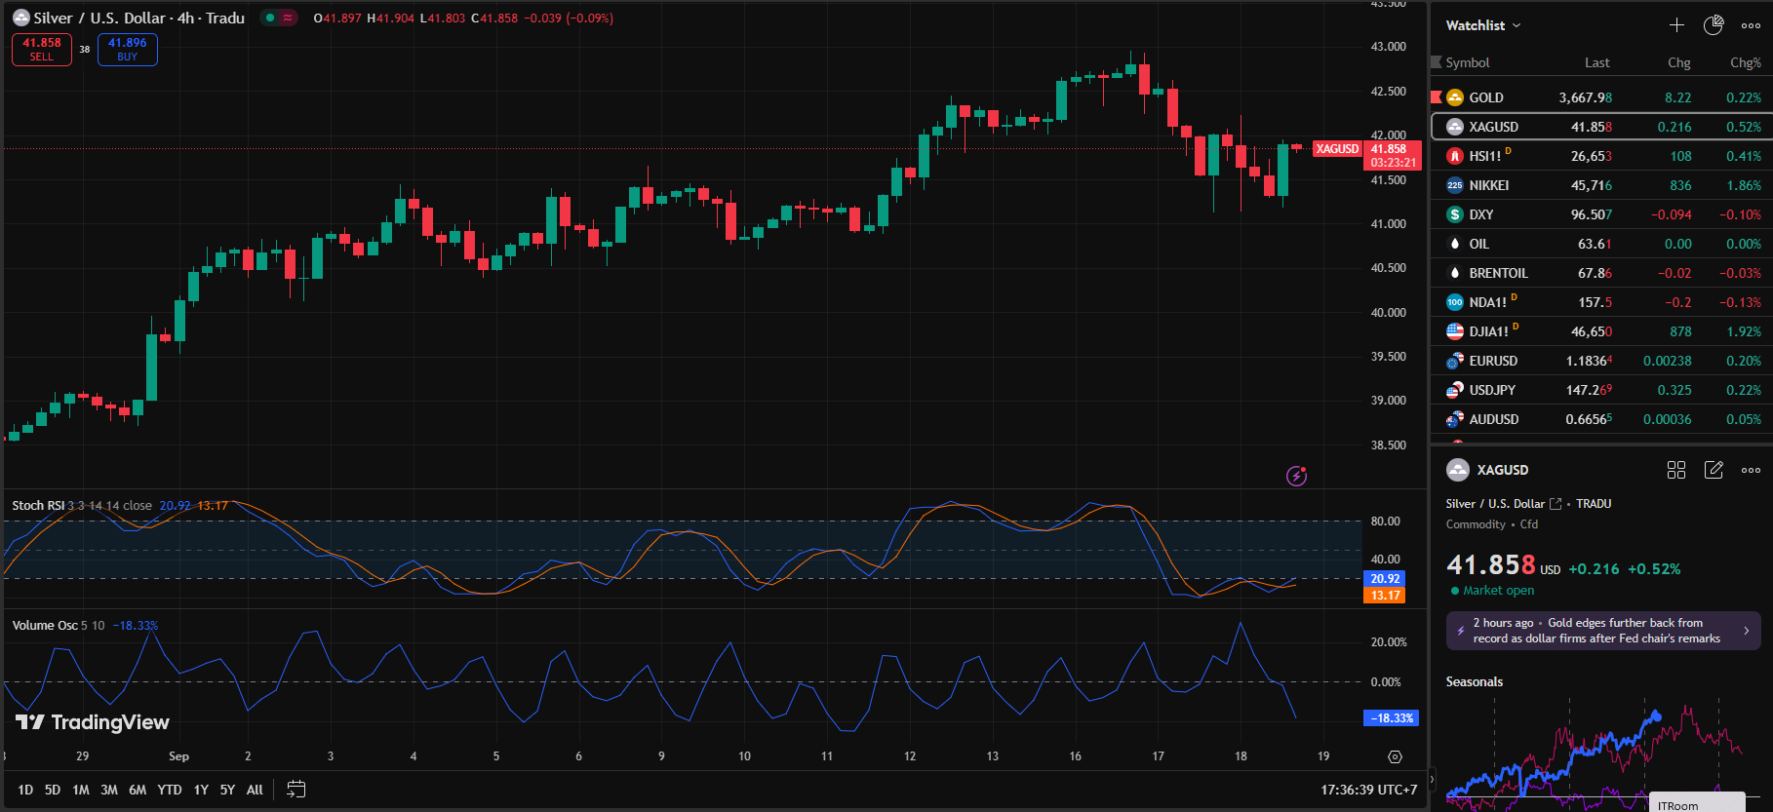Click the Stoch RSI blue value 20.92 label

tap(176, 505)
